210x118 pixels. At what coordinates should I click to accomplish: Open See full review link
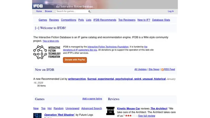146,116
